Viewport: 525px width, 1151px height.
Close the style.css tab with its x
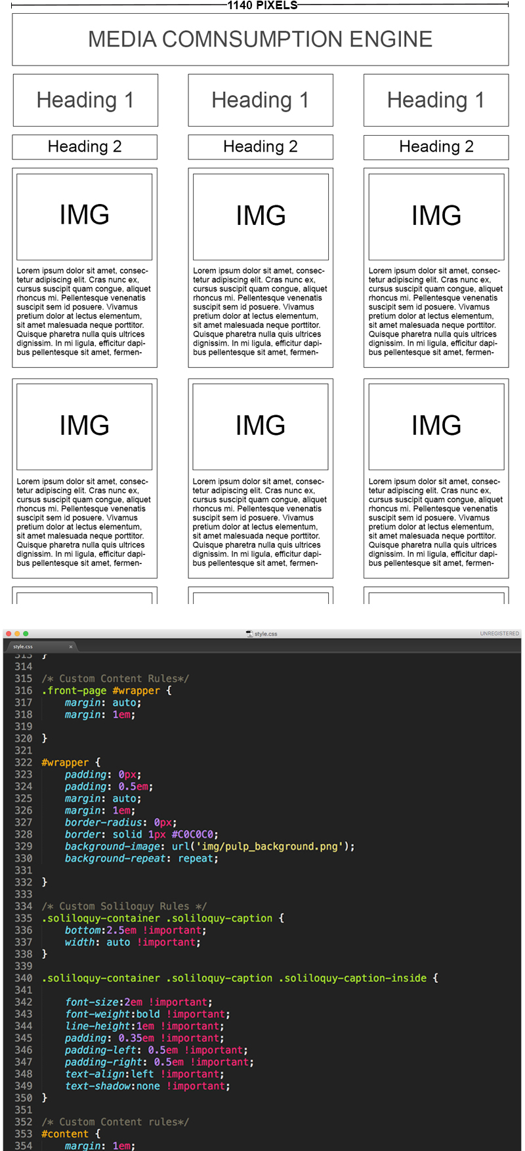tap(71, 647)
